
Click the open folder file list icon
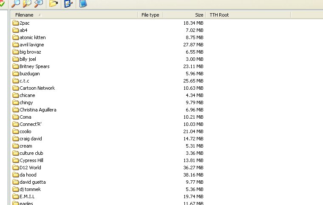(x=53, y=4)
